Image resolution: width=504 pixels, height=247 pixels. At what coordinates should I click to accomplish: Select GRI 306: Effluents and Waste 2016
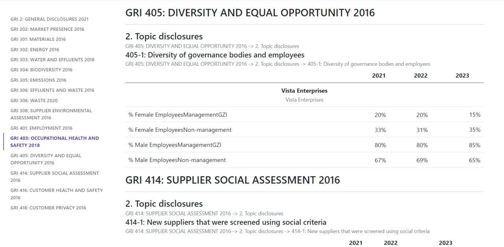(x=52, y=90)
